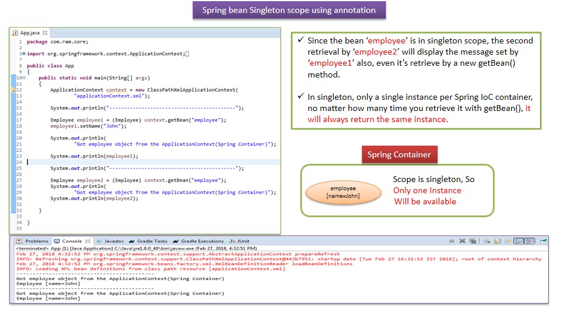The height and width of the screenshot is (310, 564).
Task: Click the collapsed imports placeholder box after ApplicationContext;
Action: click(187, 54)
